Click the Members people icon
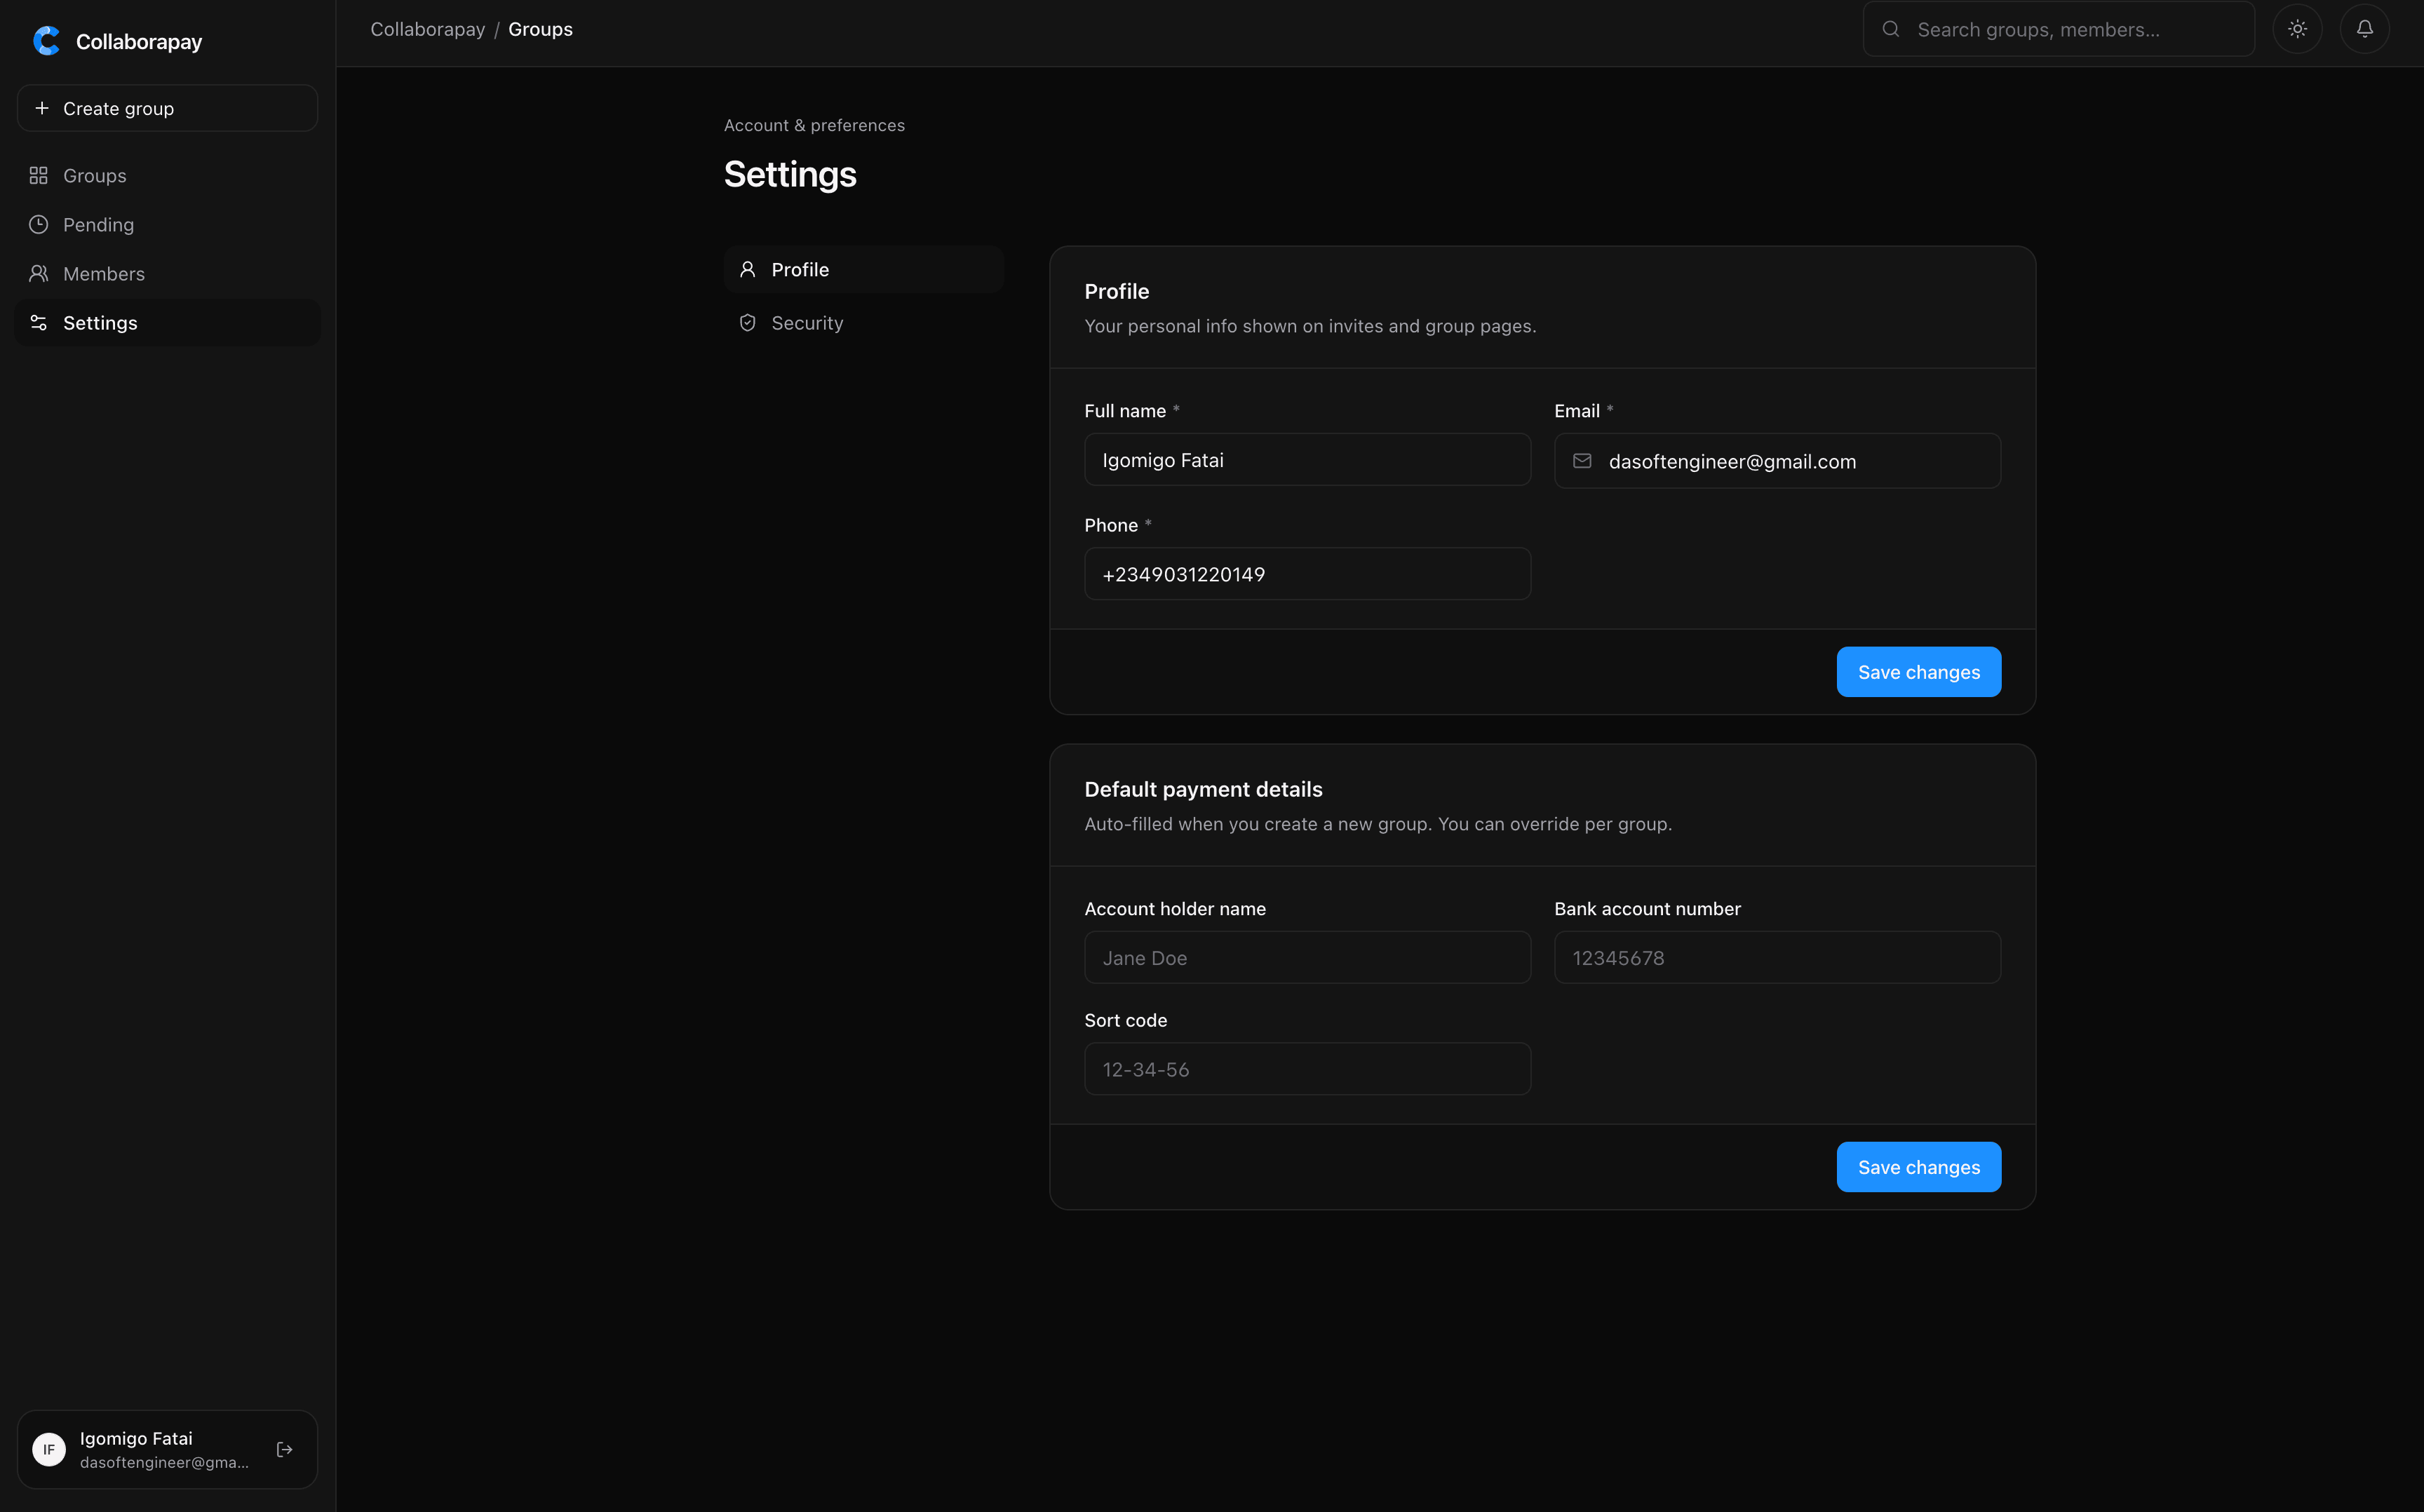The image size is (2424, 1512). [39, 274]
